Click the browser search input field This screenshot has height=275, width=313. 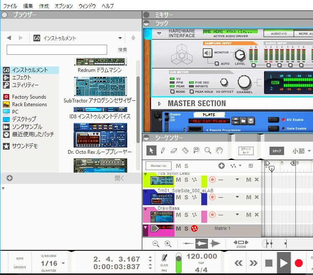[x=57, y=50]
